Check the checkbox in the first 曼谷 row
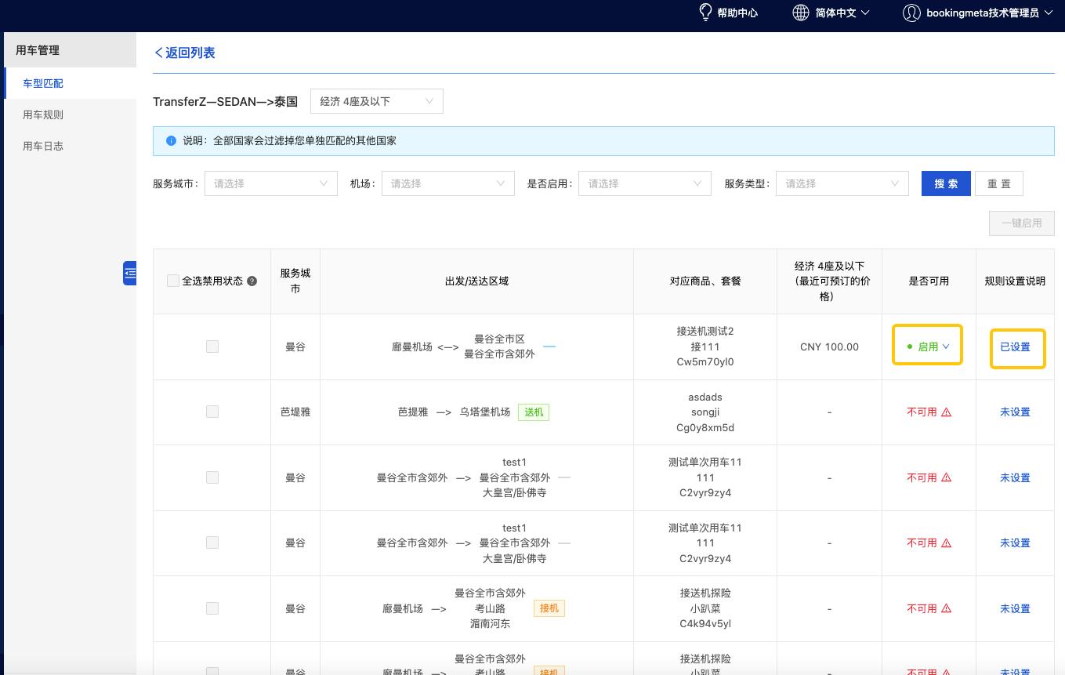The width and height of the screenshot is (1065, 675). pos(212,346)
